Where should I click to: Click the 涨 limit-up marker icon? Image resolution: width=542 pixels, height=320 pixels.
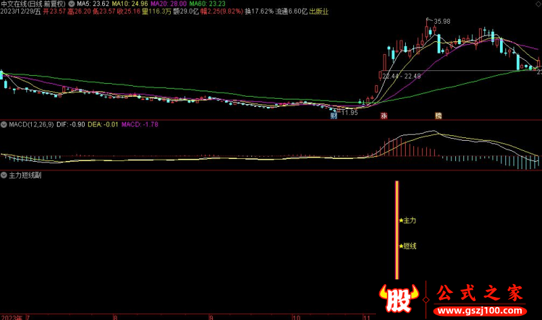pos(383,116)
